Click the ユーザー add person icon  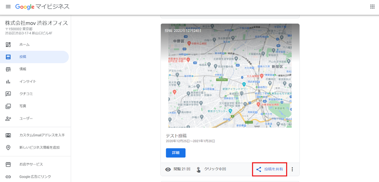[8, 118]
